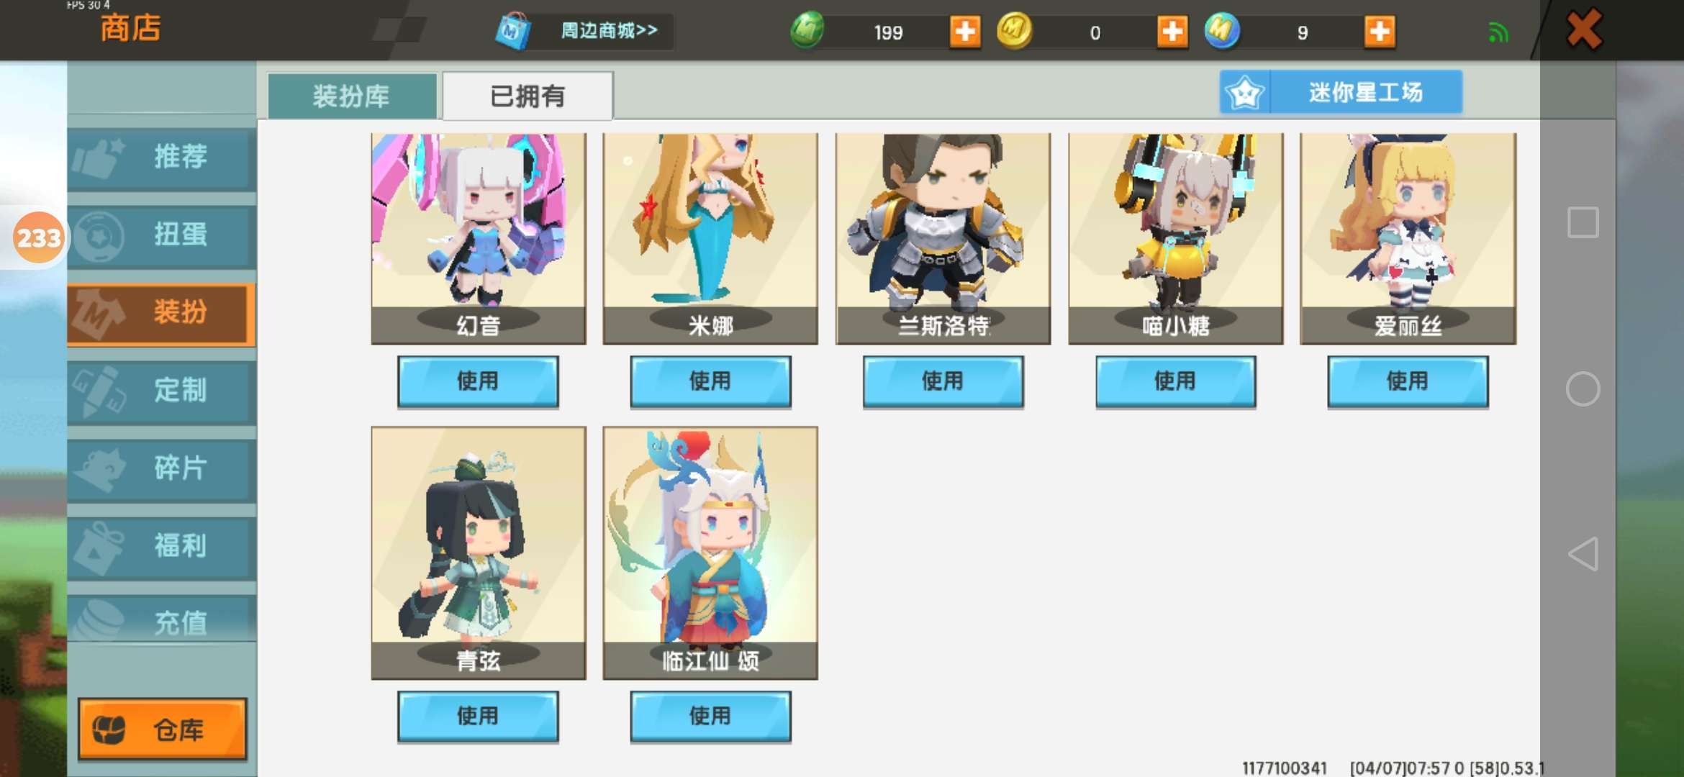Switch to the 装扮库 tab

(352, 96)
